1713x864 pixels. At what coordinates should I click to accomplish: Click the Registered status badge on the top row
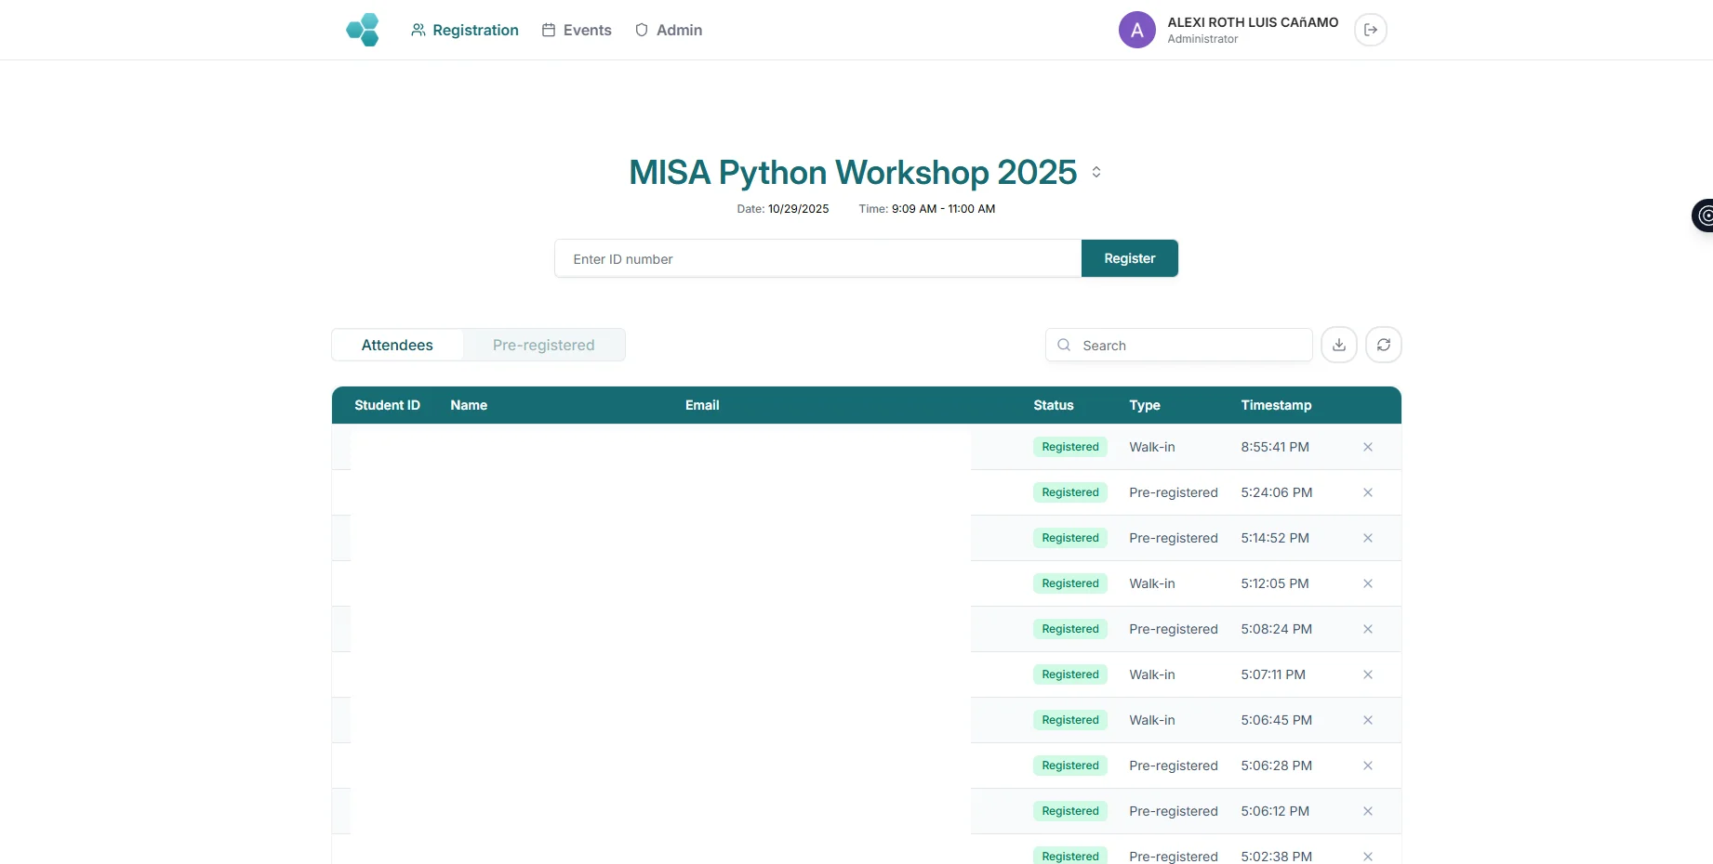[1069, 447]
